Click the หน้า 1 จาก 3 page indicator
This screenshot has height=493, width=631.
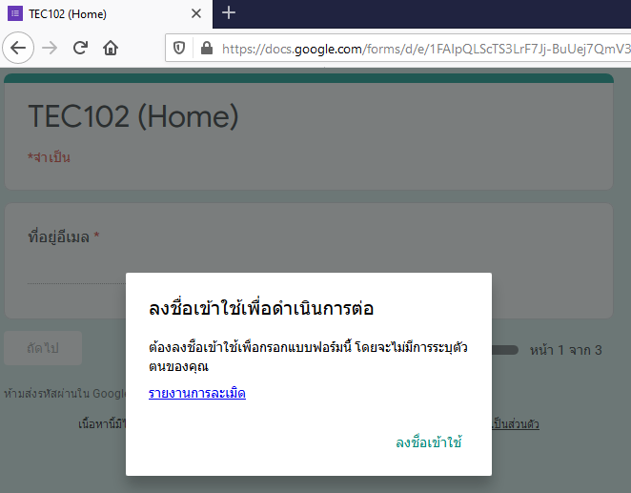[x=565, y=350]
